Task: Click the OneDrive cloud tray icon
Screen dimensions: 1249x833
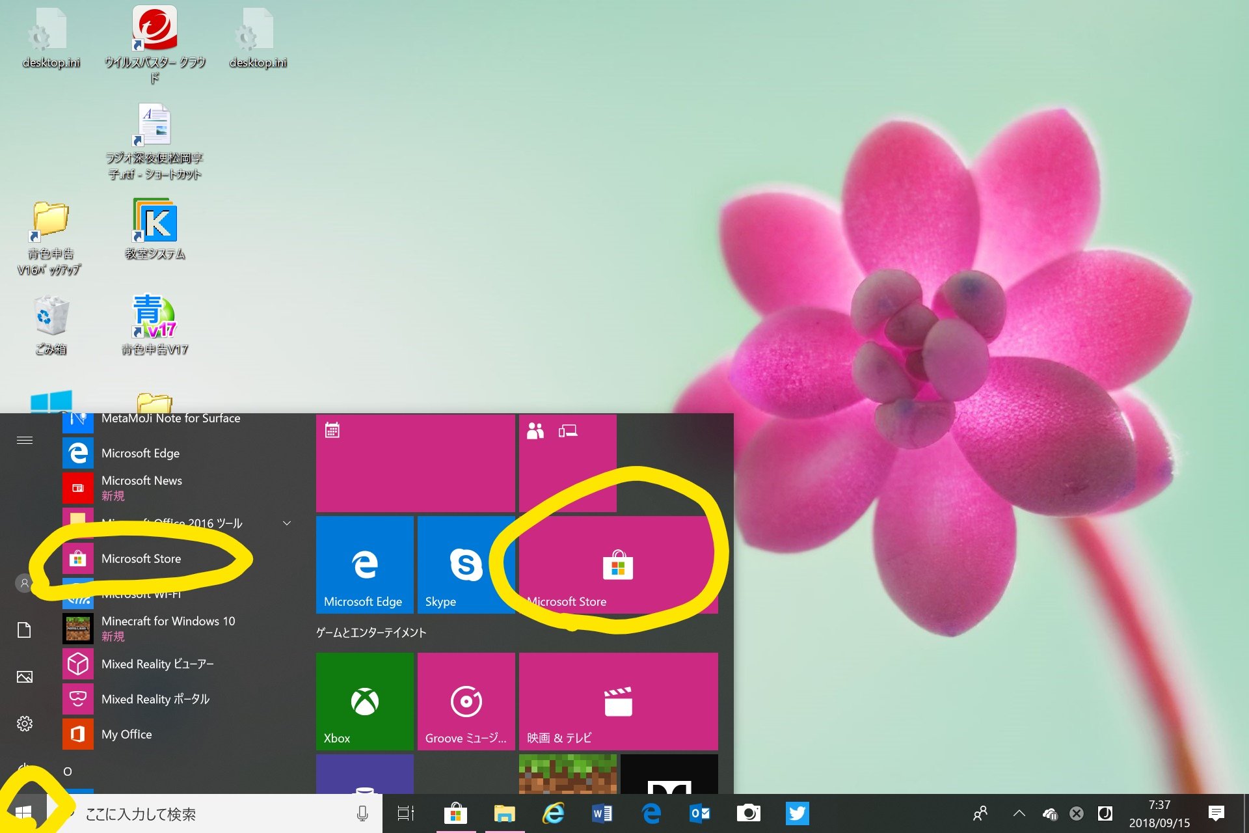Action: coord(1049,813)
